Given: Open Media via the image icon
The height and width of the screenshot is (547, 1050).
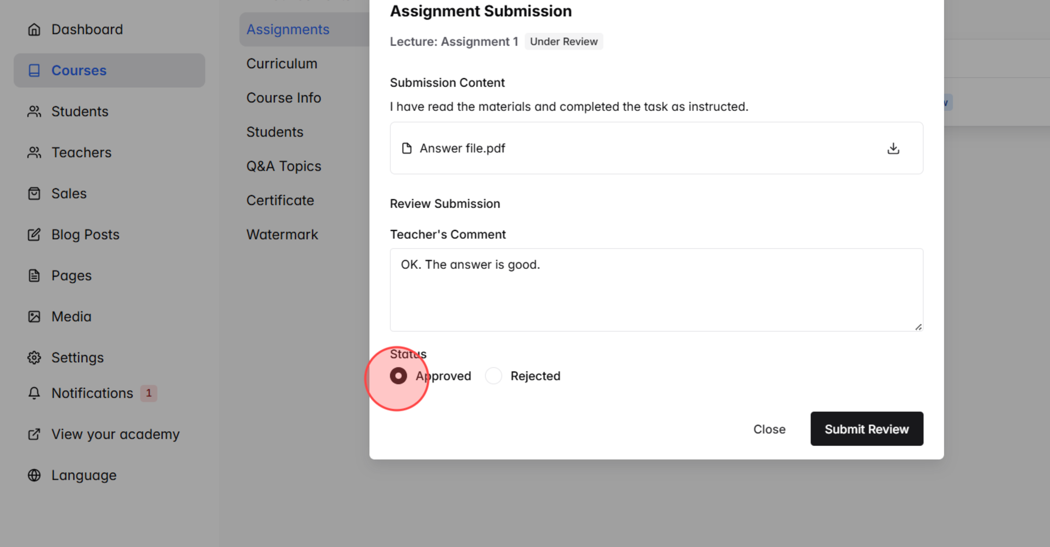Looking at the screenshot, I should [x=34, y=316].
